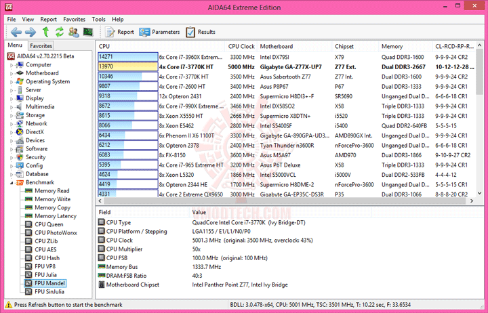Select the Multimedia tree item
488x313 pixels.
[x=35, y=107]
